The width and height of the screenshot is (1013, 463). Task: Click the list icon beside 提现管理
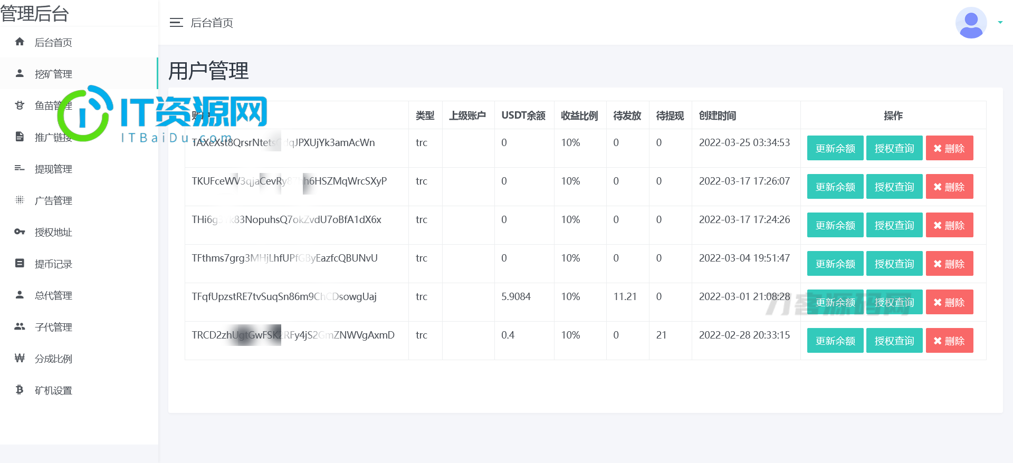click(x=20, y=168)
